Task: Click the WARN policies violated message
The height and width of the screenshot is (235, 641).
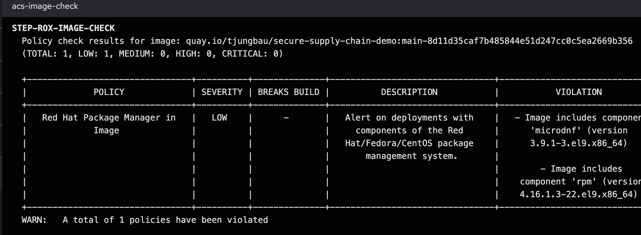Action: tap(145, 220)
